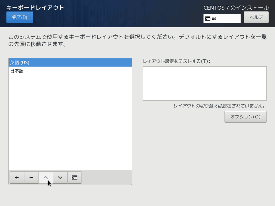Image resolution: width=275 pixels, height=206 pixels.
Task: Open help with the ヘルプ button
Action: tap(256, 17)
